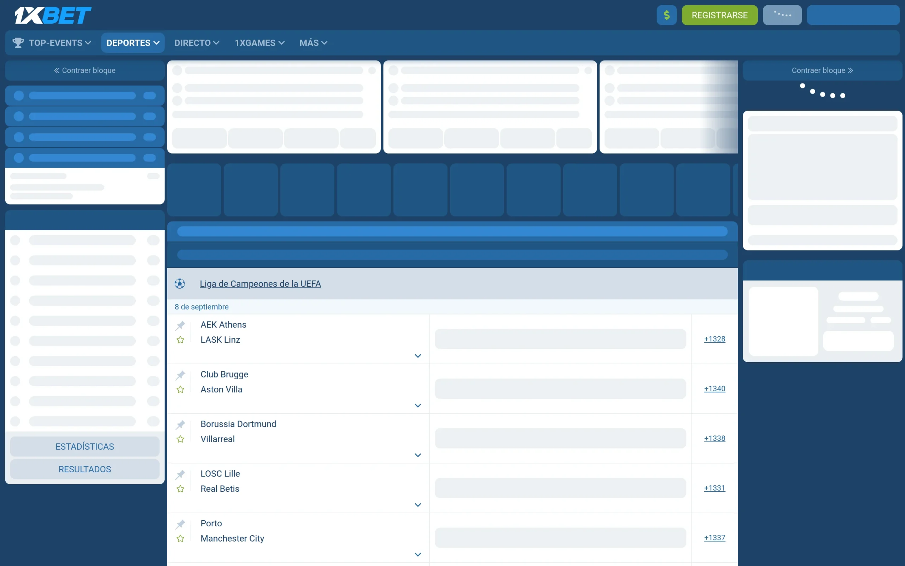Open the MÁS menu
The width and height of the screenshot is (905, 566).
[x=313, y=43]
